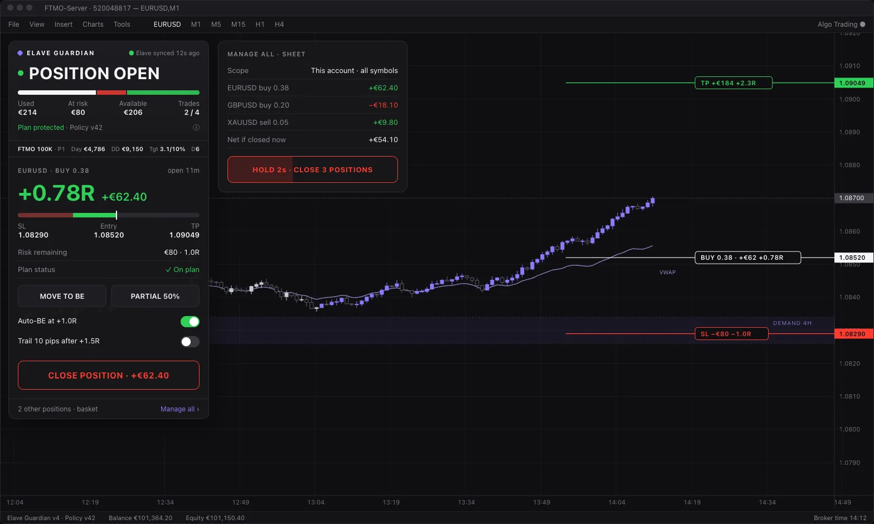Click the Elave Guardian diamond logo
The image size is (874, 524).
coord(20,53)
